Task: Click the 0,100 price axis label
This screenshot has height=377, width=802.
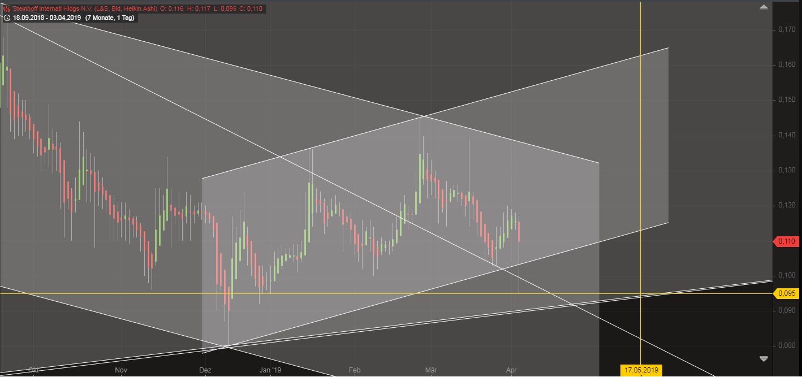Action: (x=787, y=275)
